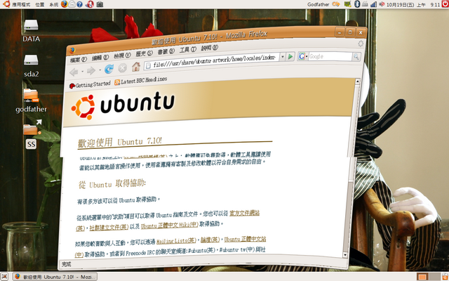Launch the screenshot camera icon in top panel

100,4
